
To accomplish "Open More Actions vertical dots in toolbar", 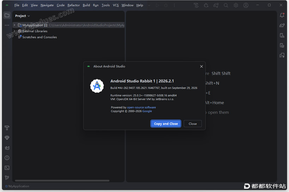I will [174, 5].
